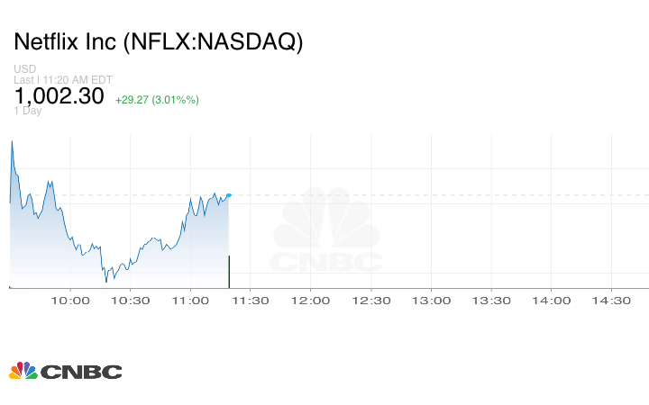The image size is (649, 405).
Task: Click the CNBC peacock logo icon
Action: [x=23, y=370]
